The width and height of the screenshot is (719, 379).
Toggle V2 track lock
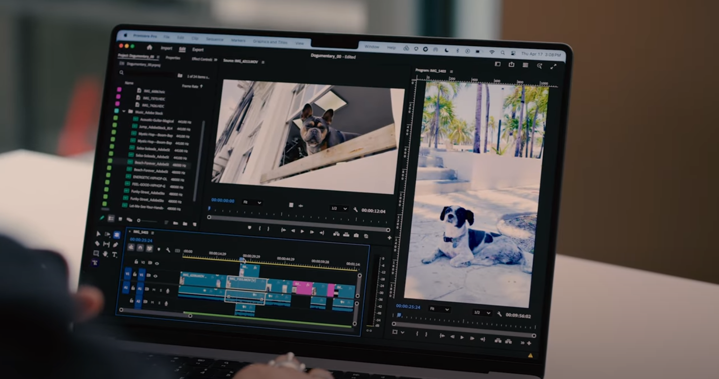137,262
